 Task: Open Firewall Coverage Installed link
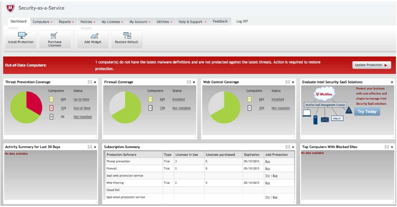(x=179, y=99)
